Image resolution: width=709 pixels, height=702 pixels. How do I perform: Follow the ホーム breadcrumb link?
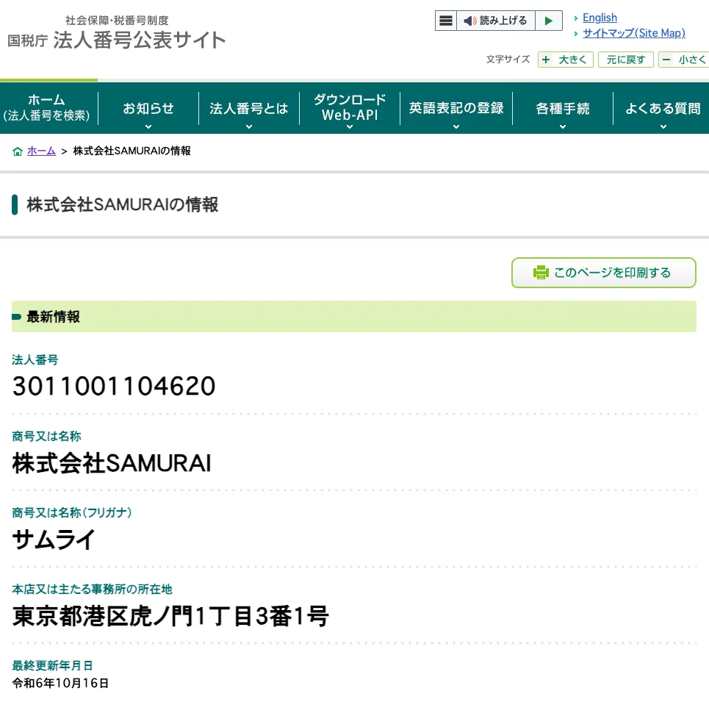click(41, 151)
